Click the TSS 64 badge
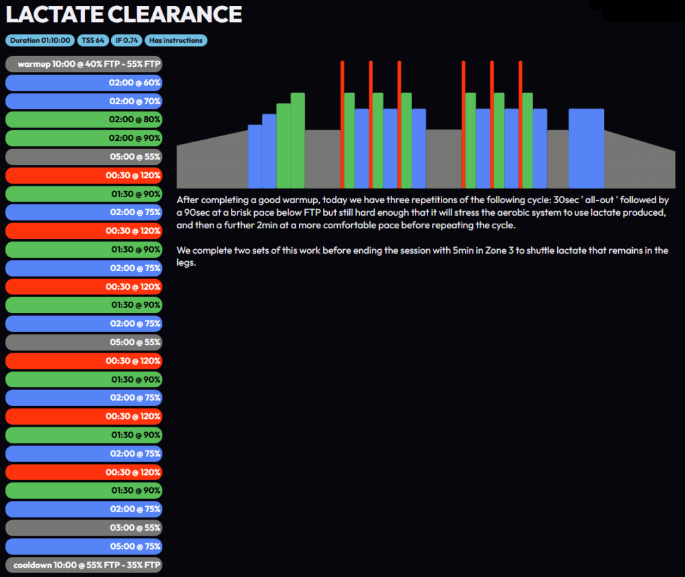 (92, 41)
